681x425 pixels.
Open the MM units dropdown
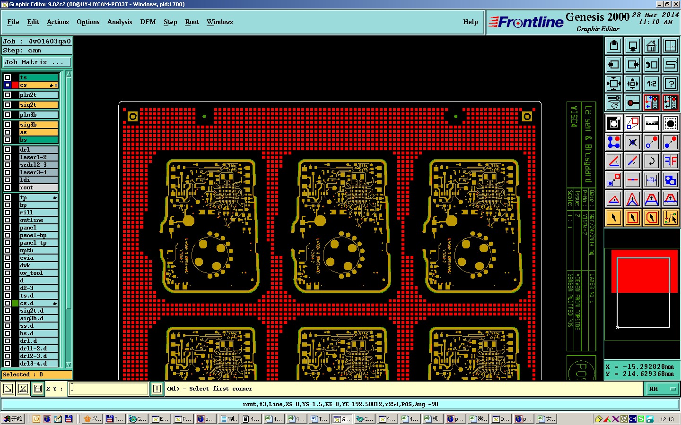(x=663, y=389)
